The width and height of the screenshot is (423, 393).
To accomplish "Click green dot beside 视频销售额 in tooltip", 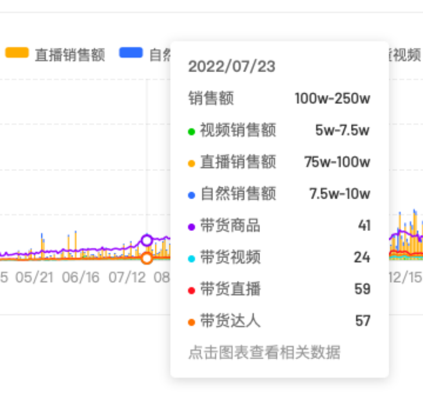I will point(191,132).
